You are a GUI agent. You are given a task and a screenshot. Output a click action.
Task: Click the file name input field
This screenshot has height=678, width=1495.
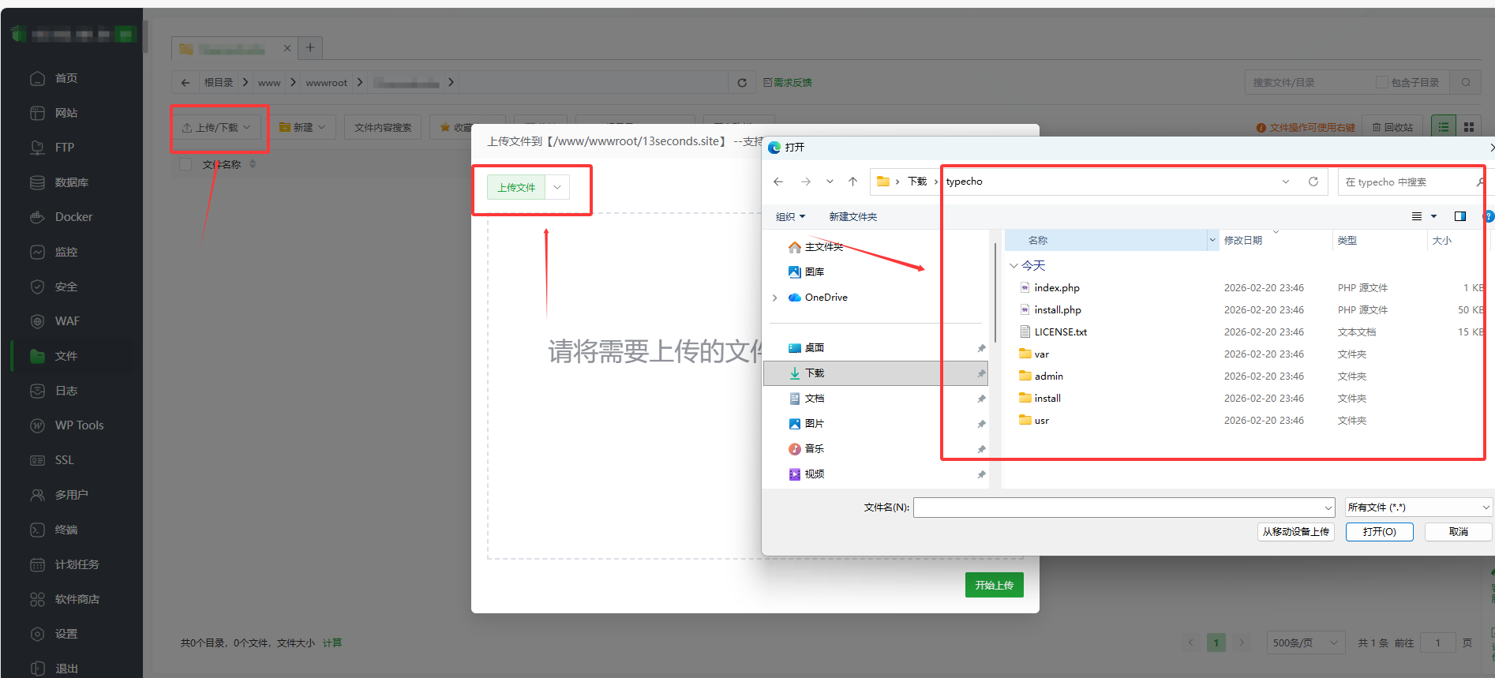pos(1118,508)
